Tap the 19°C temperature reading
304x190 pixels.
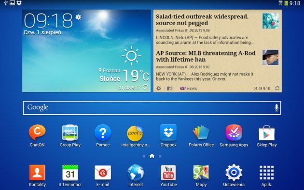(136, 75)
